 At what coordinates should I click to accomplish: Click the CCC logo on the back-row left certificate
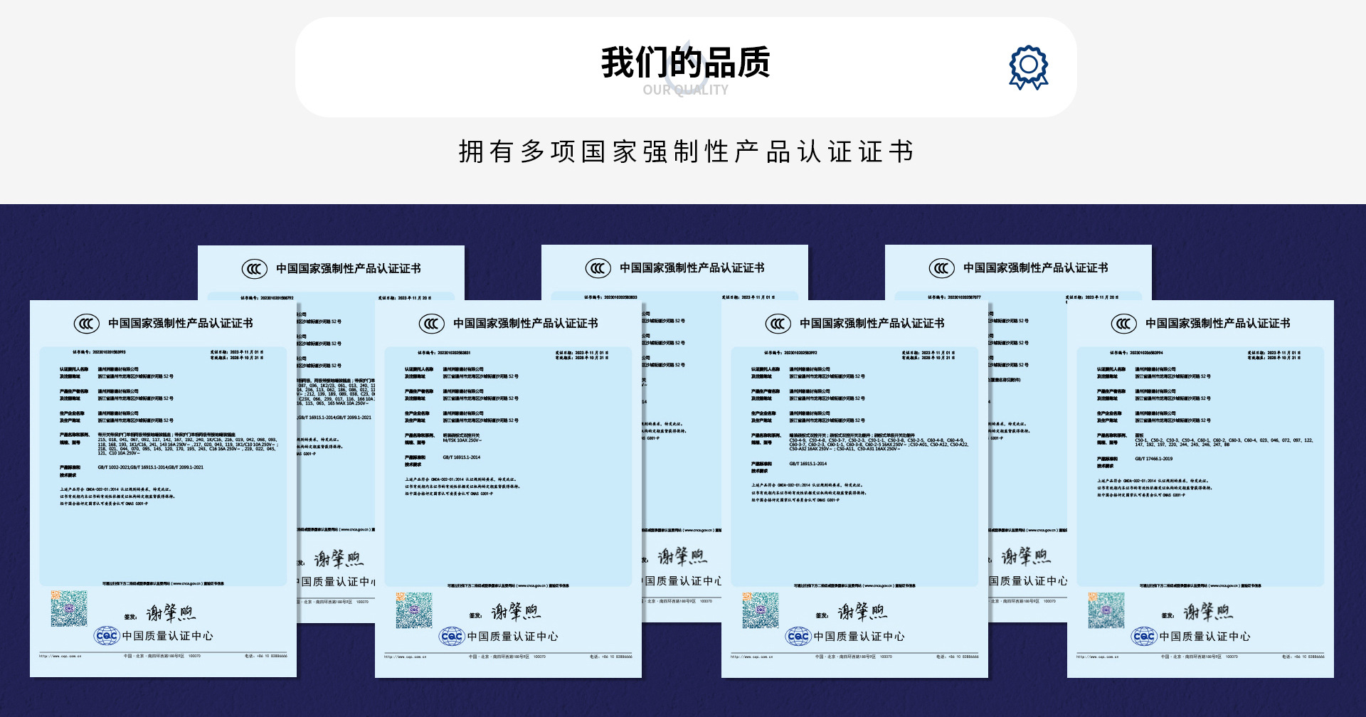click(254, 269)
